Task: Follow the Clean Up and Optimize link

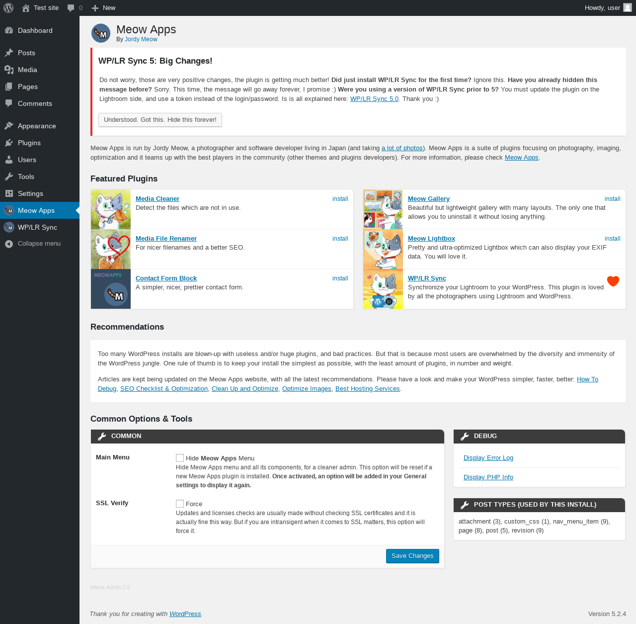Action: 245,389
